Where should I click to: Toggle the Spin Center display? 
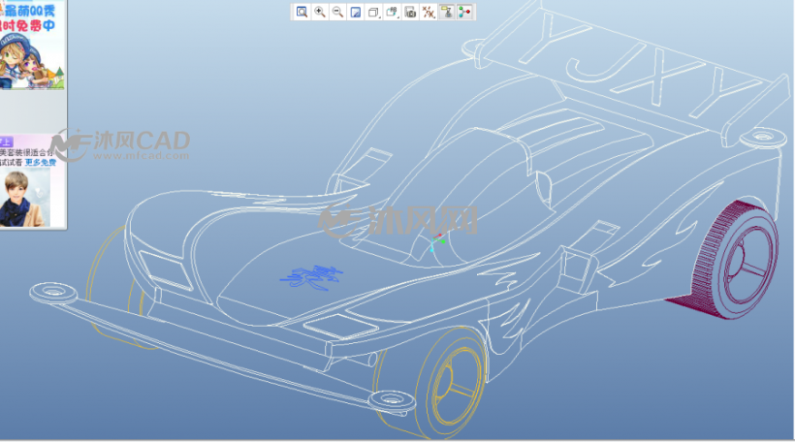click(x=464, y=13)
